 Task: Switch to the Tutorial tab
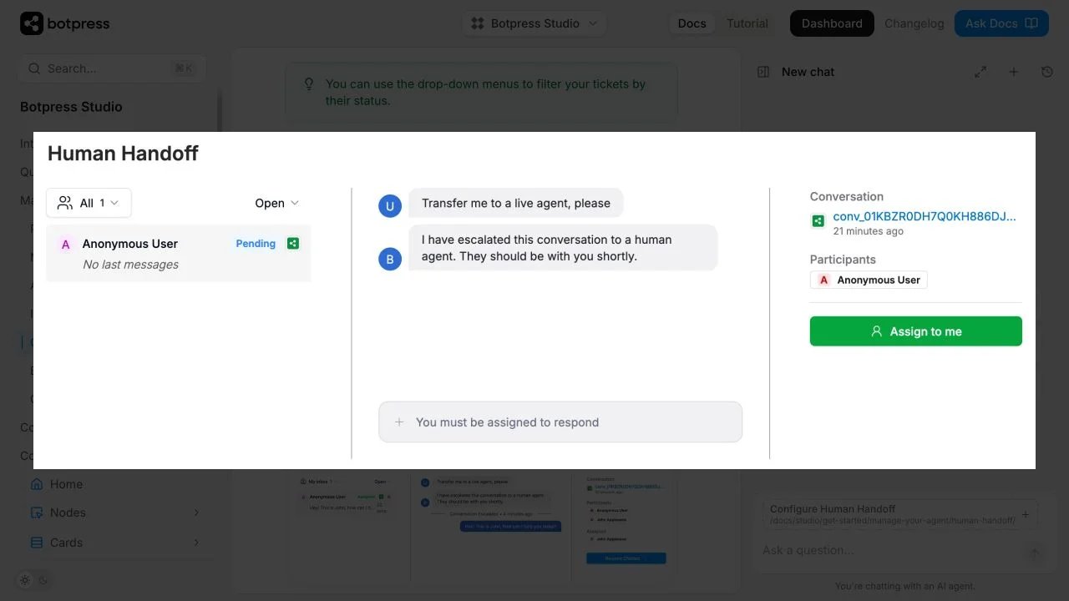(x=747, y=23)
